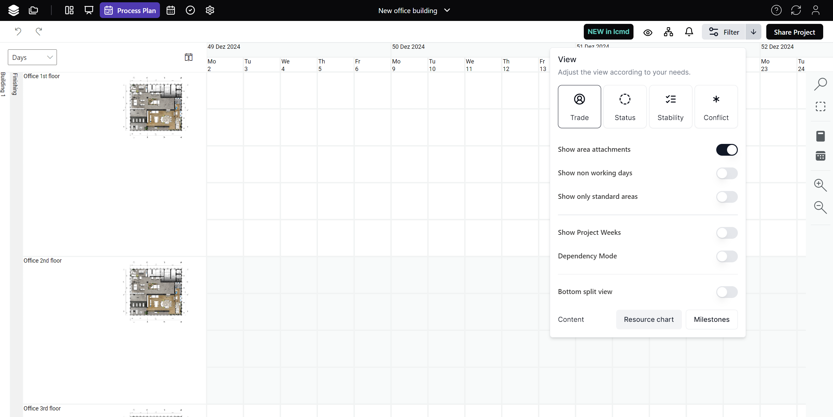Click the search magnifier in right sidebar
833x417 pixels.
tap(820, 84)
